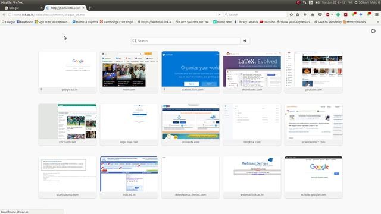Image resolution: width=381 pixels, height=214 pixels.
Task: Submit search with the arrow button
Action: (x=245, y=41)
